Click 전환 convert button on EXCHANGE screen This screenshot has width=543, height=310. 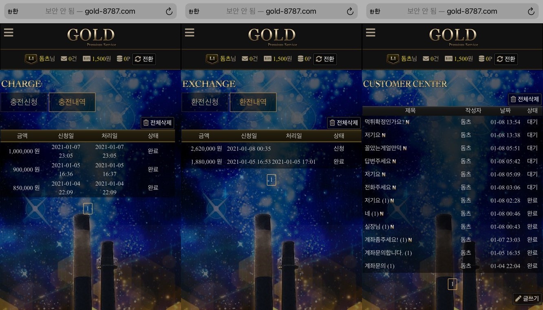pyautogui.click(x=325, y=59)
